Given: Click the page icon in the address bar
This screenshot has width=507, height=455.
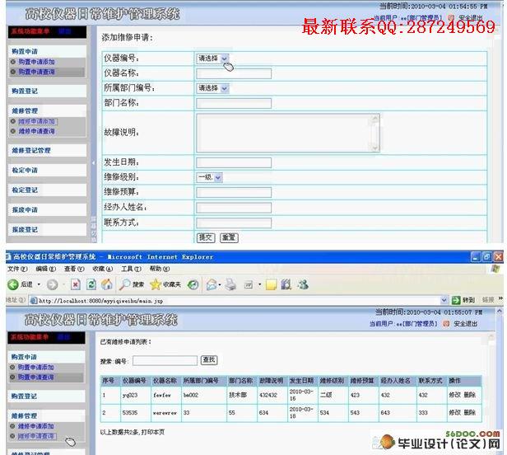Looking at the screenshot, I should coord(33,301).
